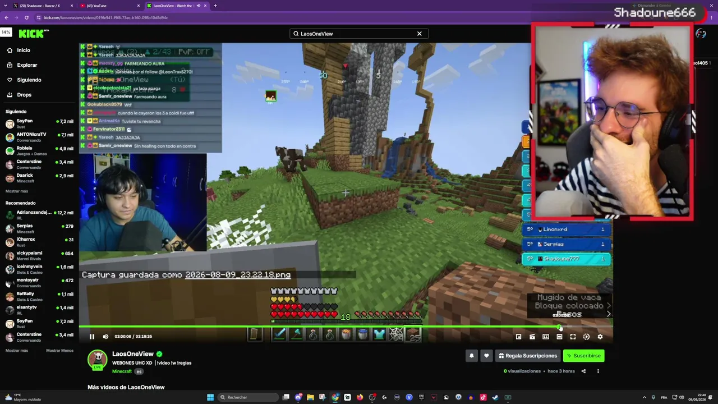The height and width of the screenshot is (404, 718).
Task: Open Firefox from the taskbar
Action: (360, 397)
